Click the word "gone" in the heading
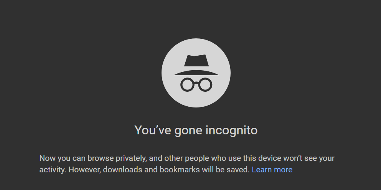 click(188, 130)
